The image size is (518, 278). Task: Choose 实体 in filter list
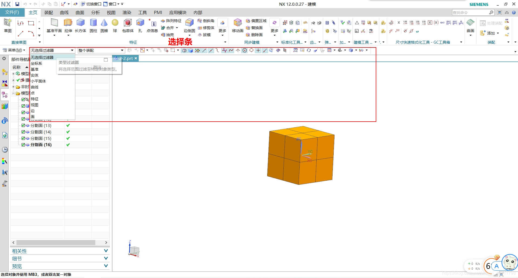(52, 75)
